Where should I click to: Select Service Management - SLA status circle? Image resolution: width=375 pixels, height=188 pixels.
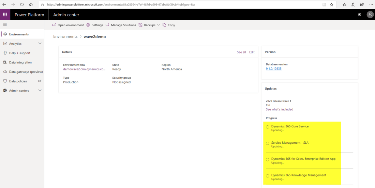(268, 143)
